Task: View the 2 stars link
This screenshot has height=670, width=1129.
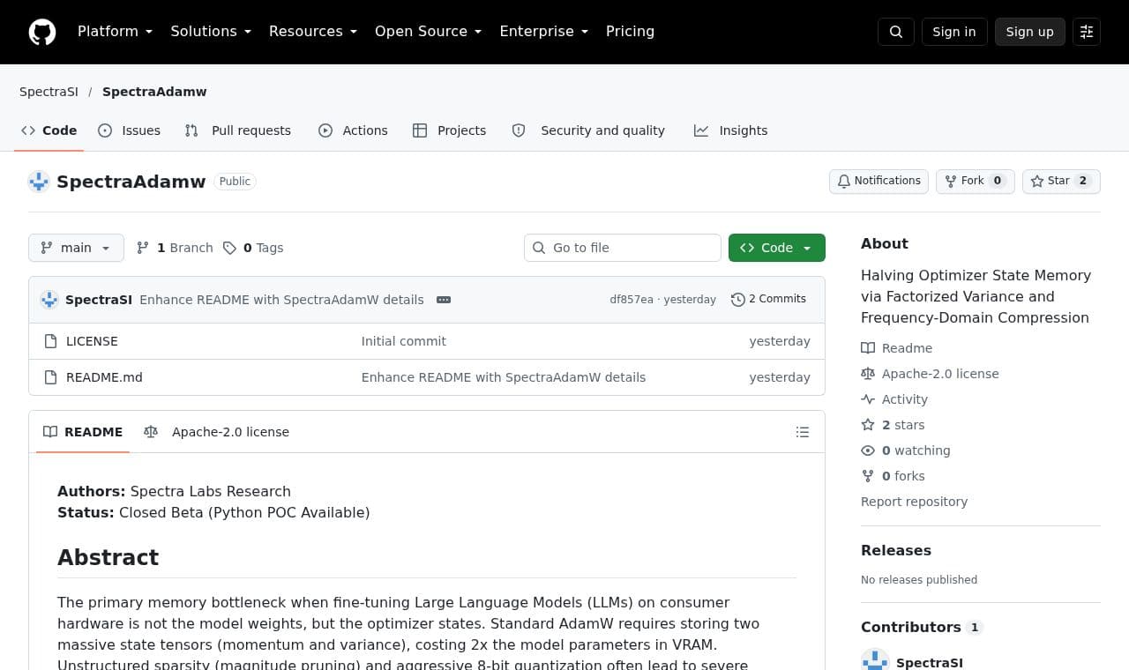Action: pos(893,425)
